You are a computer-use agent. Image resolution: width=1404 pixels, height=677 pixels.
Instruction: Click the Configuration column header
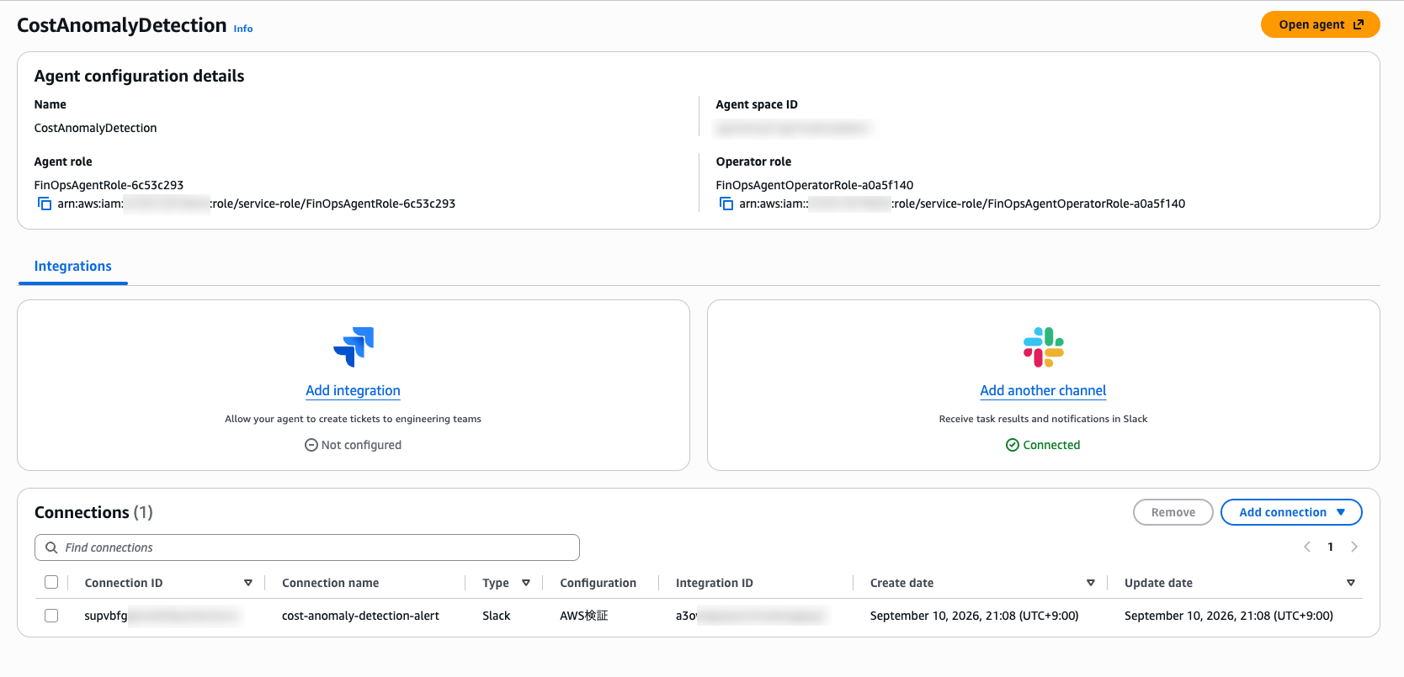(598, 583)
